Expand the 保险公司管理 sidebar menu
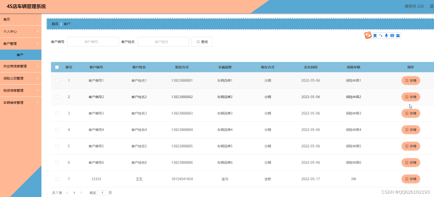 click(21, 78)
